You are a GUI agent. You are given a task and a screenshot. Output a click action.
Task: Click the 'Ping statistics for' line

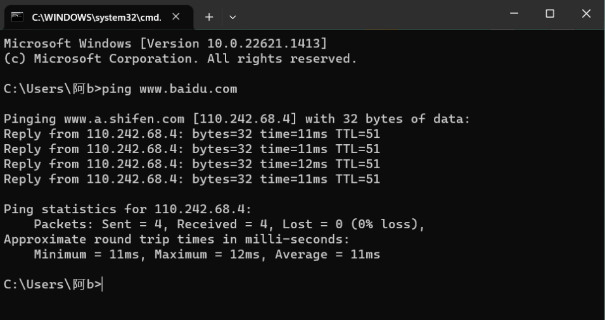pyautogui.click(x=127, y=209)
